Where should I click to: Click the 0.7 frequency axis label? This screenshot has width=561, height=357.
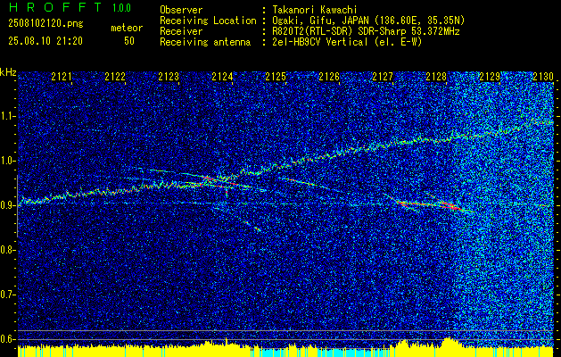pos(7,295)
